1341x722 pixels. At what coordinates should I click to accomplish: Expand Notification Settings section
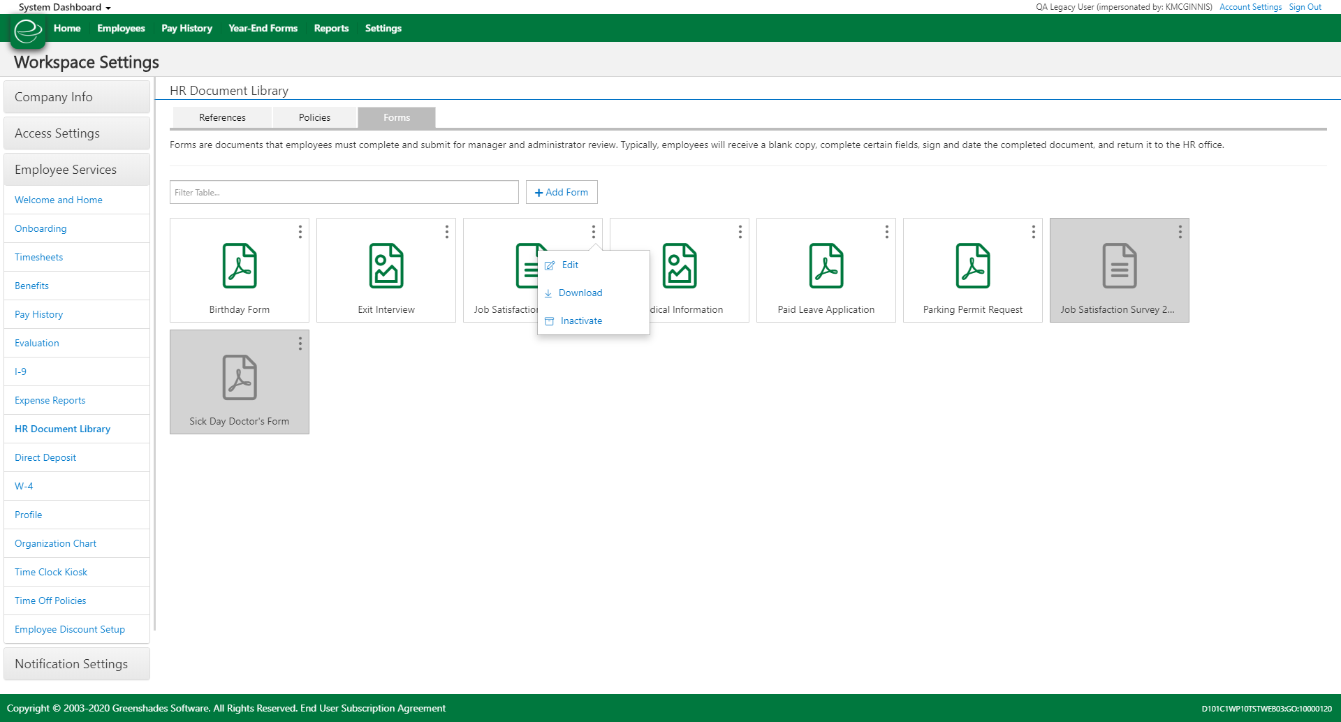click(x=77, y=664)
